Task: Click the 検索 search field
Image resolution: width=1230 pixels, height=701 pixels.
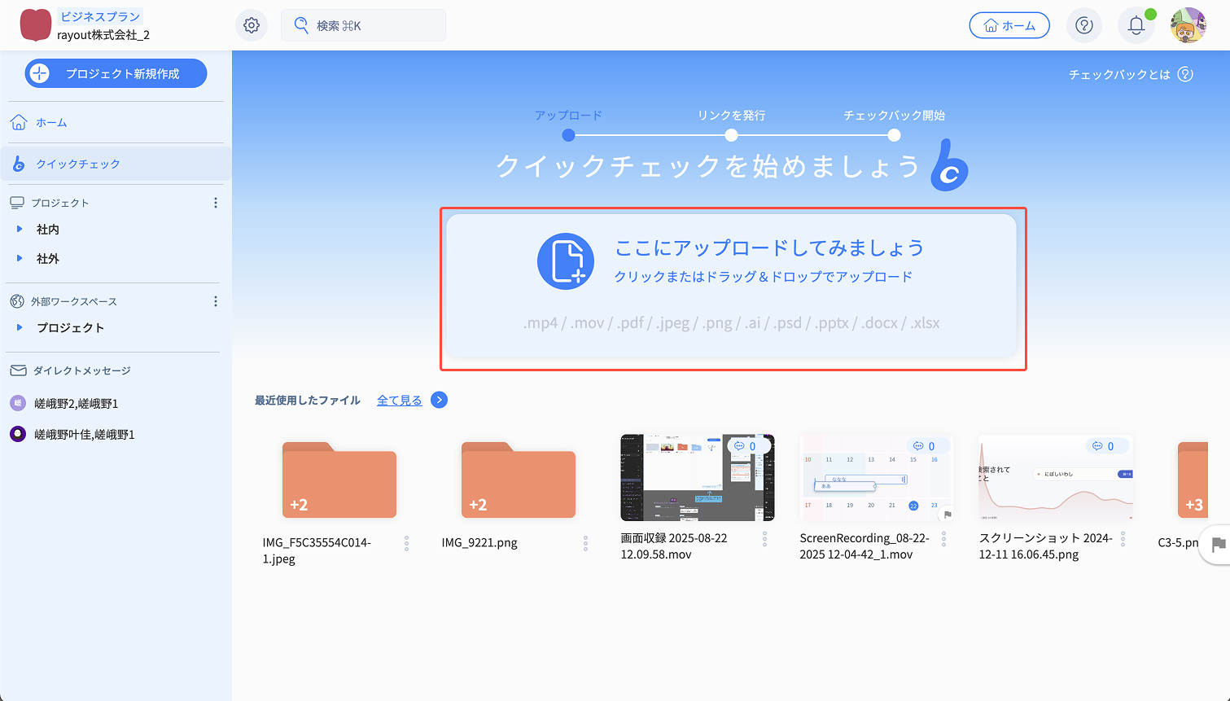Action: pos(363,25)
